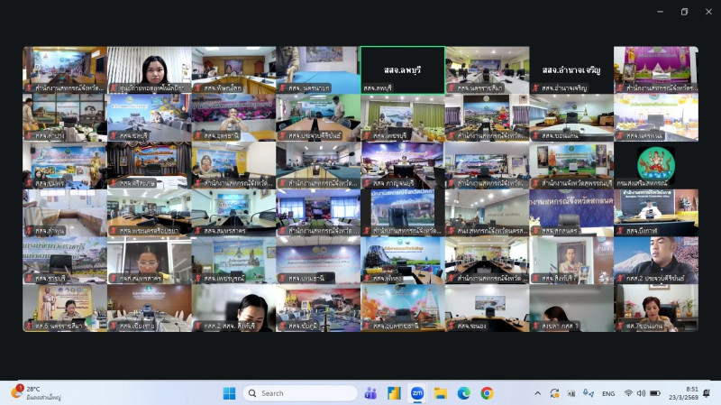
Task: Open the Zoom app in the taskbar
Action: [x=417, y=393]
